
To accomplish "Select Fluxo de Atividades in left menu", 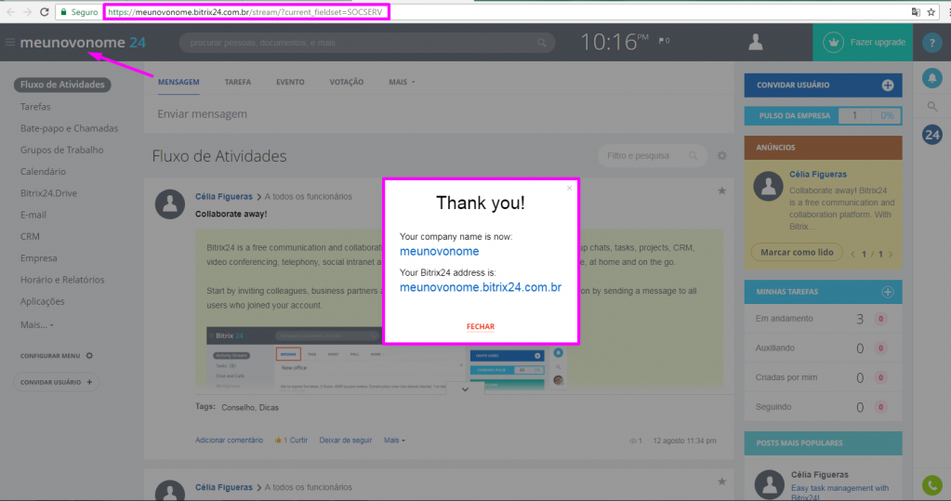I will [x=62, y=85].
